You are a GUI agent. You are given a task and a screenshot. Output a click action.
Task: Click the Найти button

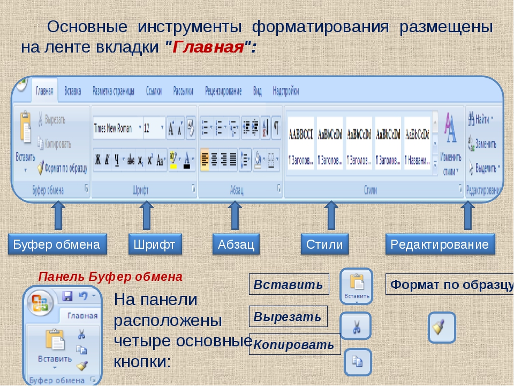[481, 119]
